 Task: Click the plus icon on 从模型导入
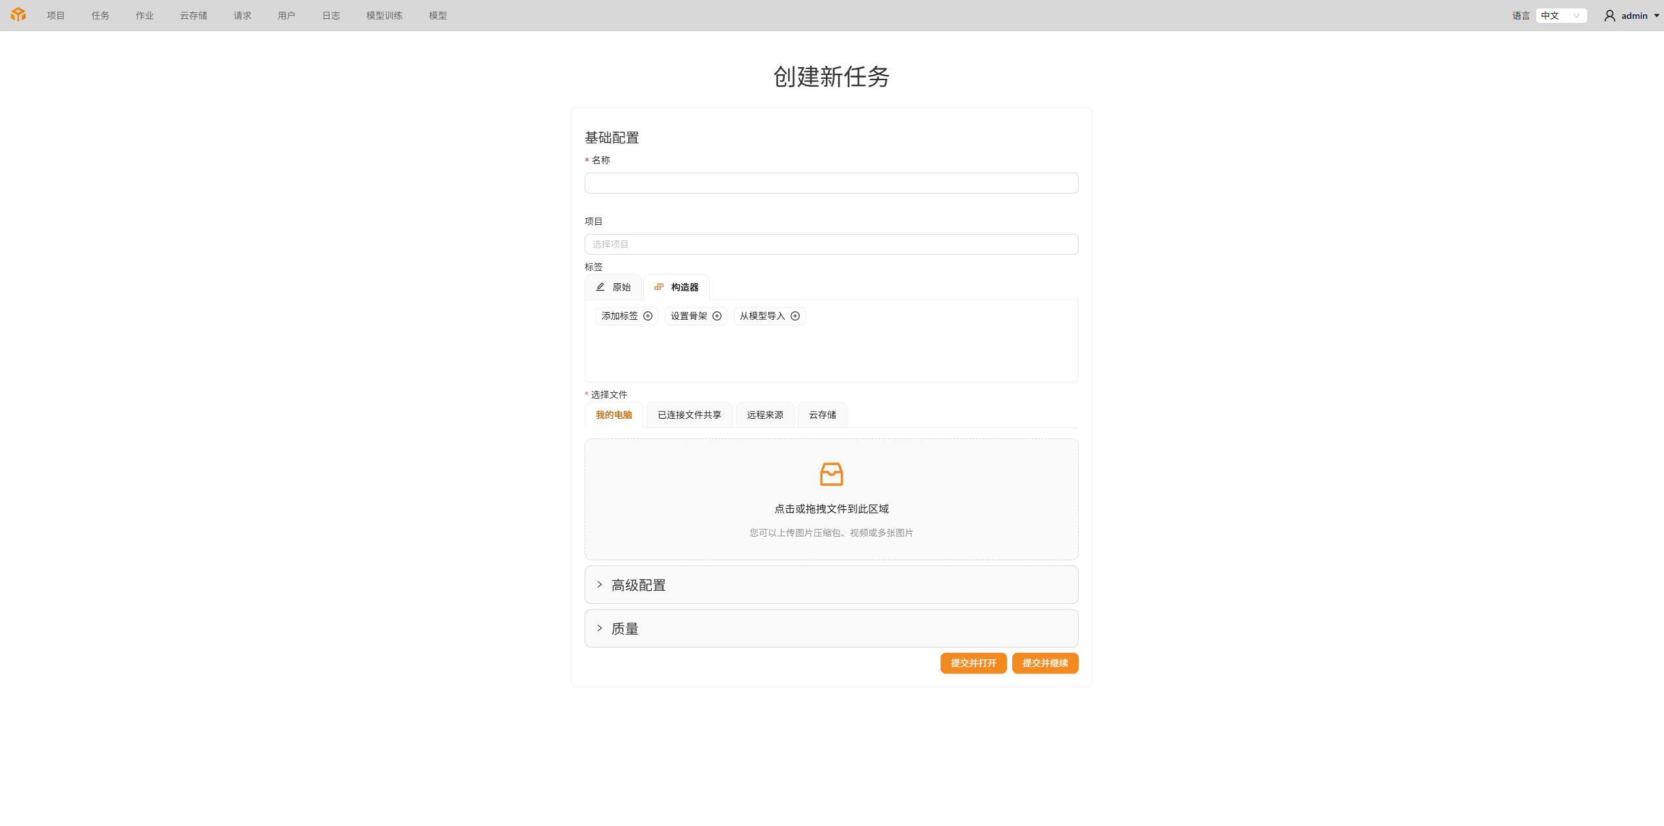click(795, 316)
